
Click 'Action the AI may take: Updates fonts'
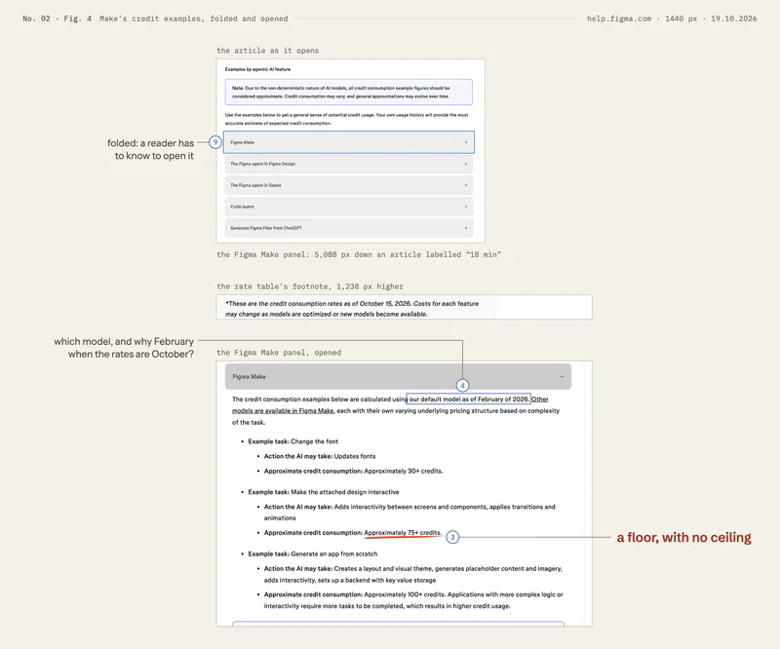click(320, 456)
